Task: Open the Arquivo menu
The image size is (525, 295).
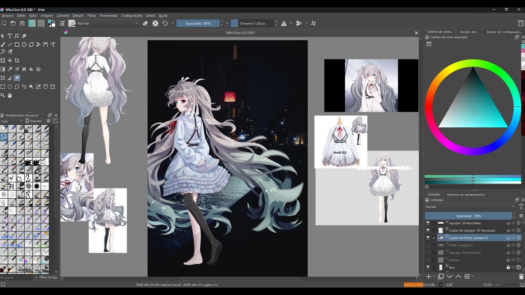Action: [x=8, y=16]
